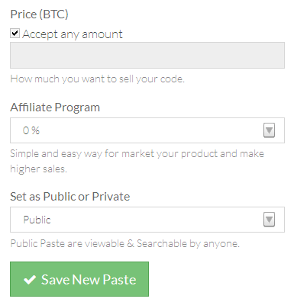The height and width of the screenshot is (305, 294).
Task: Click the 'Public Paste are viewable' help text
Action: click(124, 243)
